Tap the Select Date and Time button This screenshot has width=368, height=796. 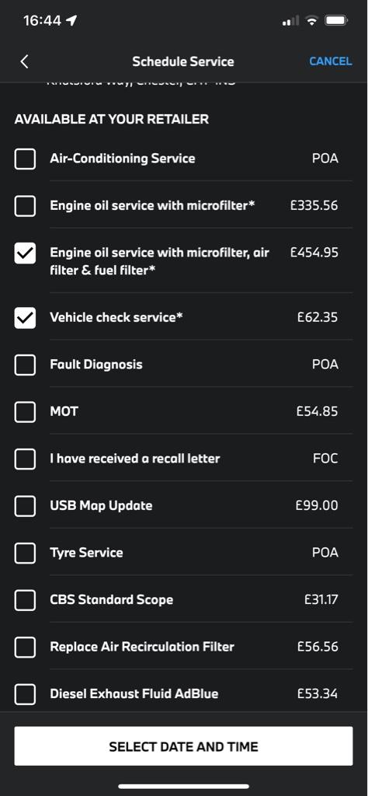(x=183, y=746)
